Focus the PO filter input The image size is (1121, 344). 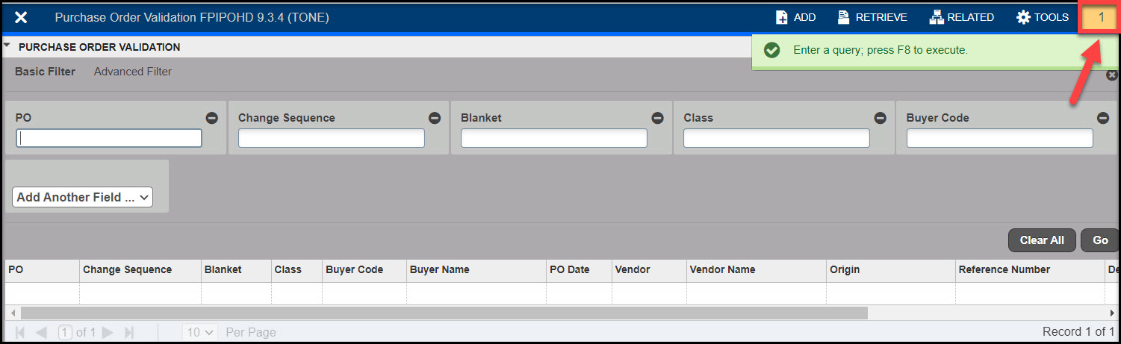click(109, 138)
